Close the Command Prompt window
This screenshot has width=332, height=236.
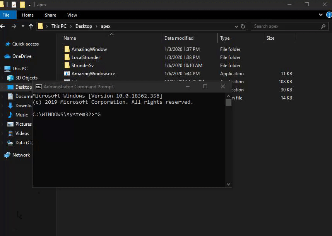pyautogui.click(x=223, y=86)
